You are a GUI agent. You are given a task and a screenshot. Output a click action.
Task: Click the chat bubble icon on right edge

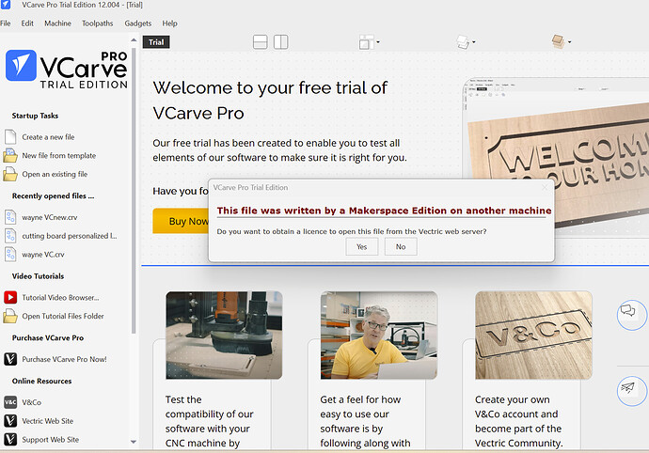(x=627, y=312)
